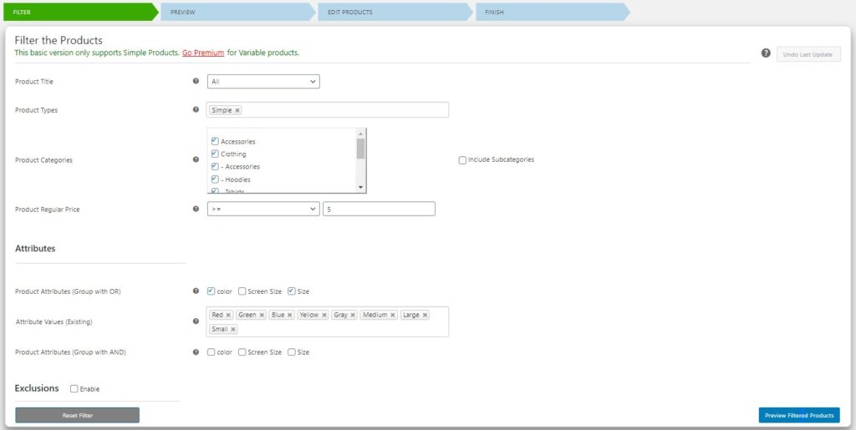Uncheck the Clothing category
Viewport: 856px width, 430px height.
215,154
